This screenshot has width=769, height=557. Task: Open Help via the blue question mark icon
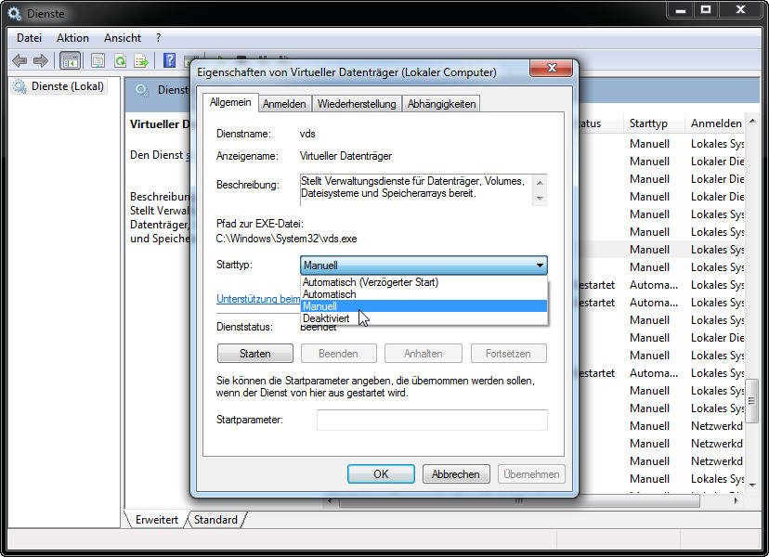tap(169, 60)
